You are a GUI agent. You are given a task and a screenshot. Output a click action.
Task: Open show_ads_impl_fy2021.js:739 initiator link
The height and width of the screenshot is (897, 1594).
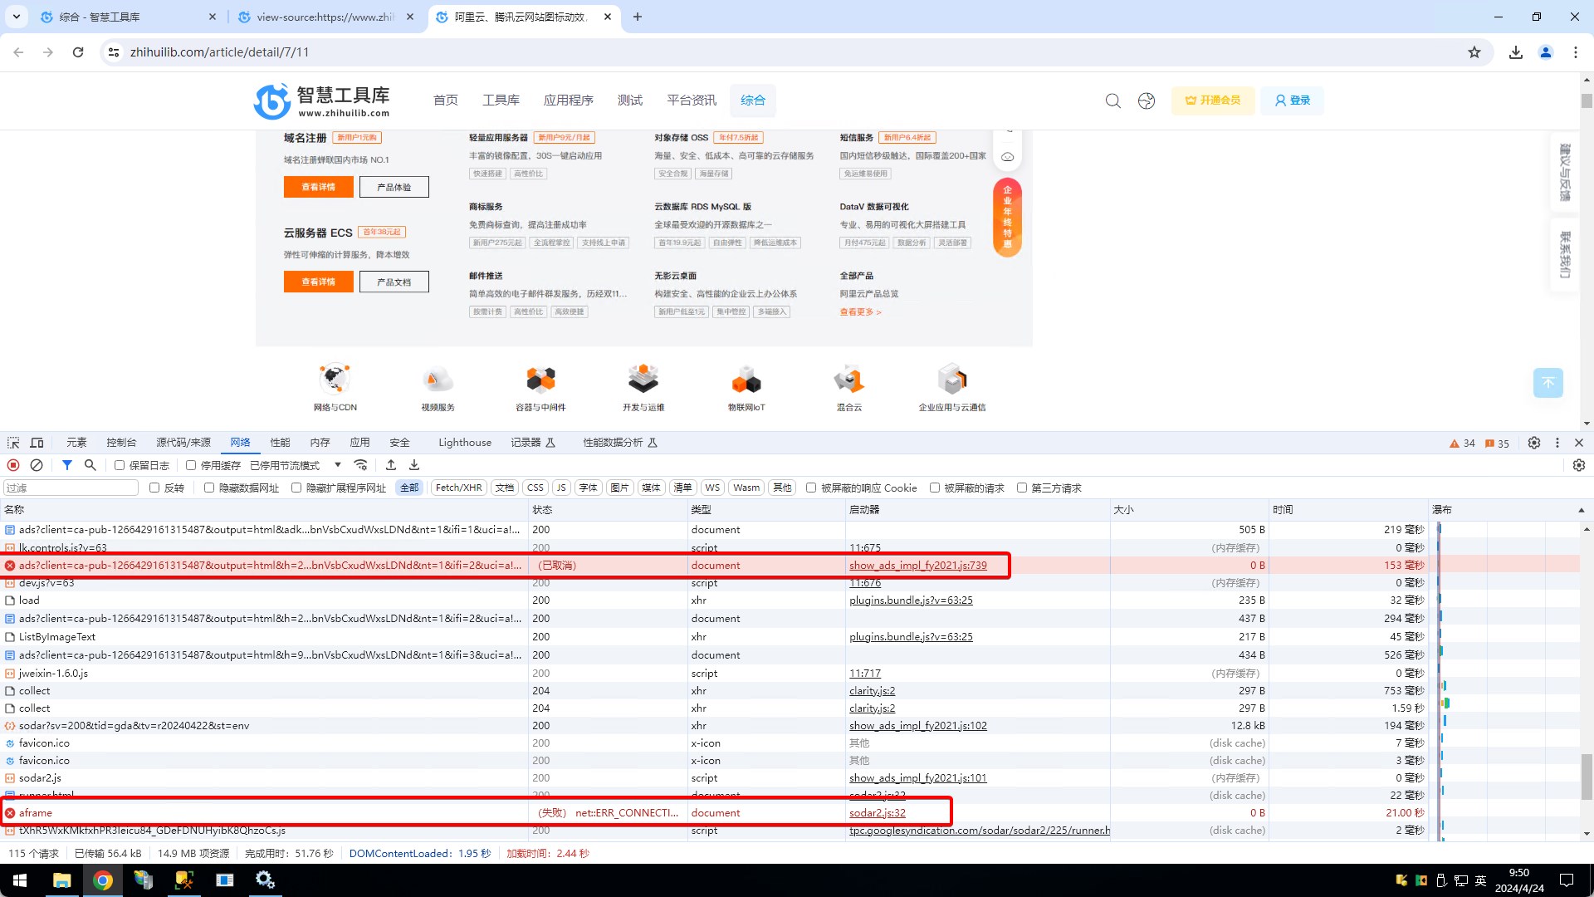pos(917,566)
